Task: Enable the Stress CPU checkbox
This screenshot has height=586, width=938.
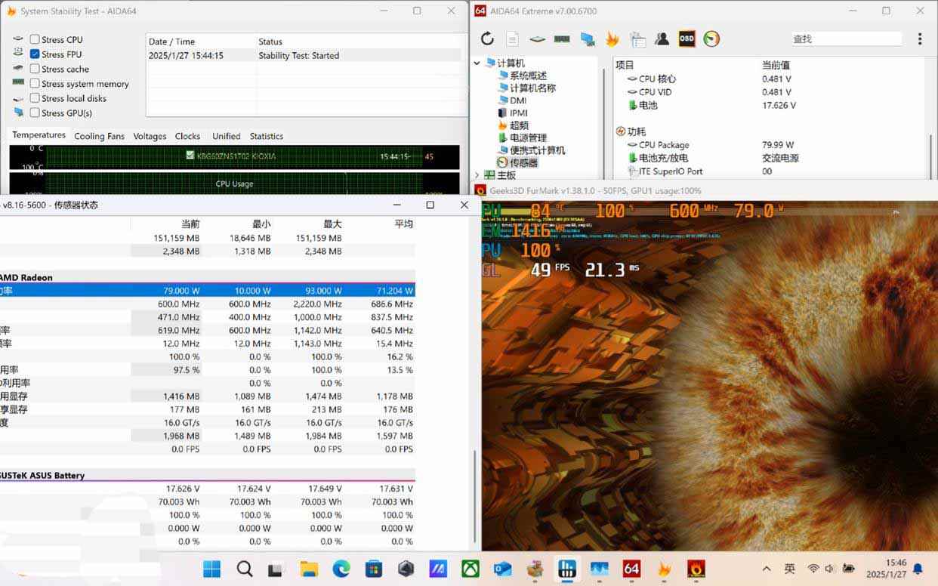Action: click(35, 39)
